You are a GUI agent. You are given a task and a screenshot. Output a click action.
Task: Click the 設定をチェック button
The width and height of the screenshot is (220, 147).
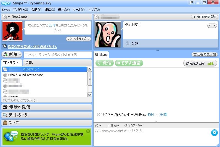pyautogui.click(x=200, y=63)
